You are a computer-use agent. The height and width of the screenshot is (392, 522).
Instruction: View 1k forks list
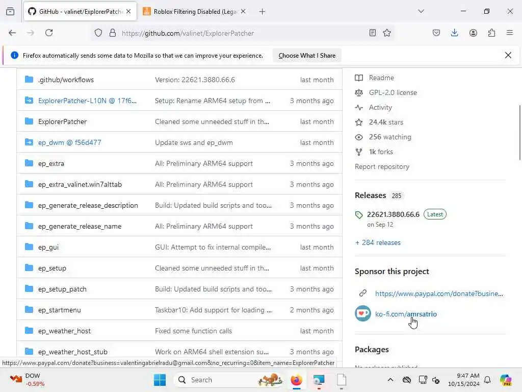point(381,152)
